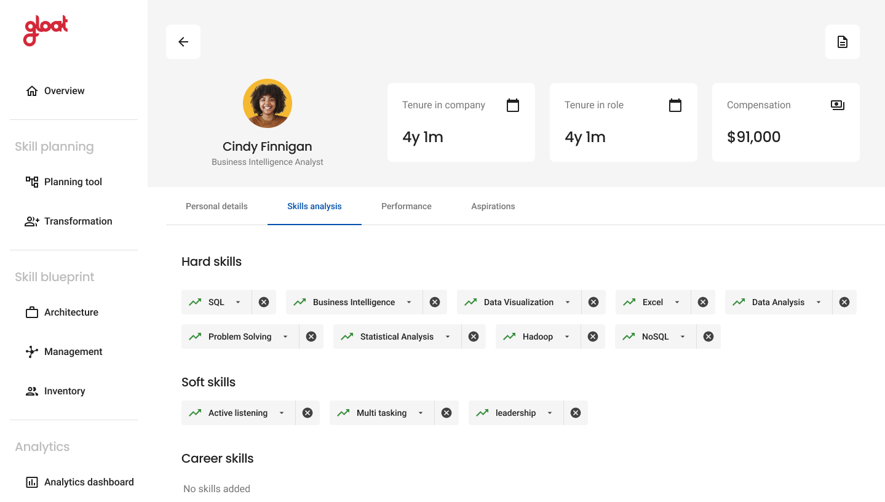Expand the Business Intelligence dropdown arrow

coord(409,302)
